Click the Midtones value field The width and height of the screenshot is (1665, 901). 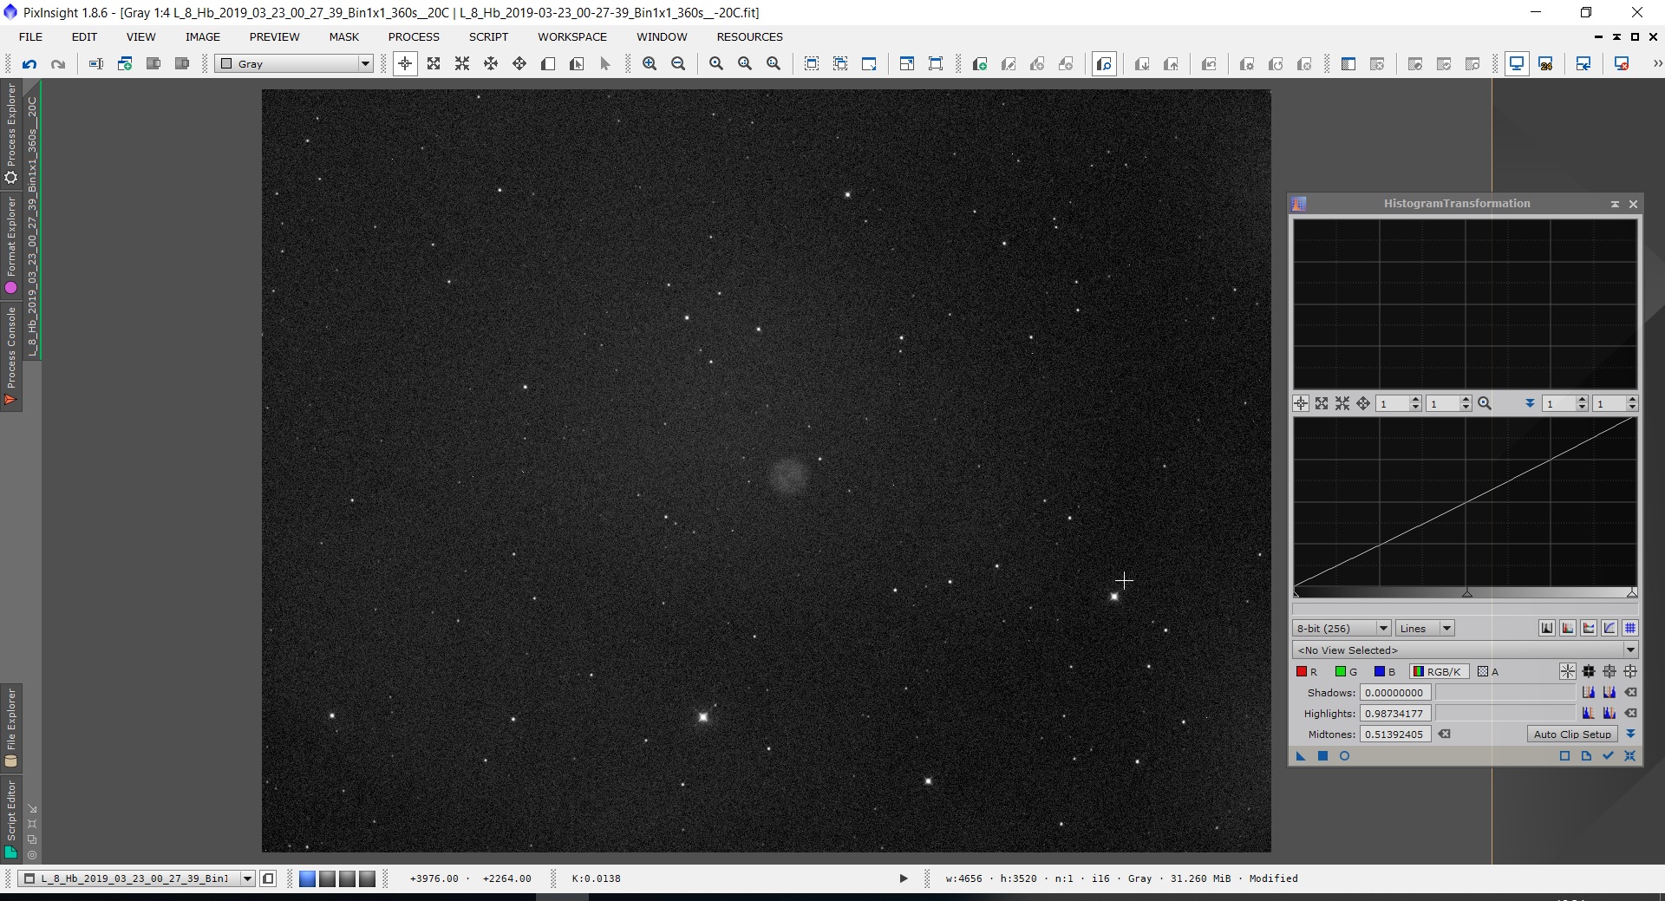pos(1394,734)
